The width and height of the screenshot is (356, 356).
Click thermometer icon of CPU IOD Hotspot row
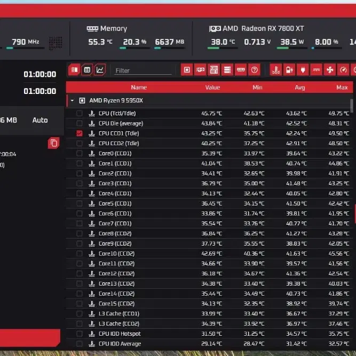[x=92, y=334]
